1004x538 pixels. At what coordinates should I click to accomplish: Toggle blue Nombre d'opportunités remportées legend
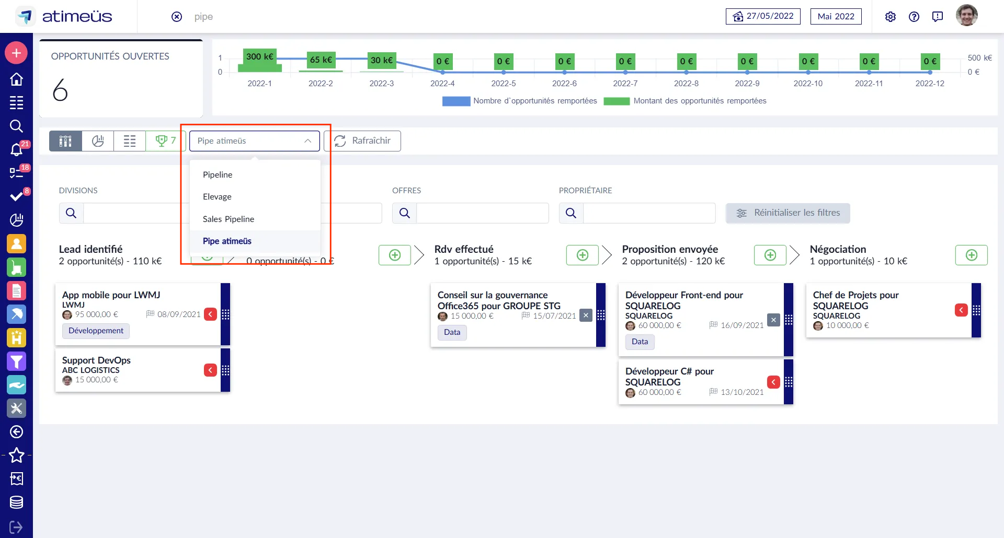pyautogui.click(x=520, y=101)
